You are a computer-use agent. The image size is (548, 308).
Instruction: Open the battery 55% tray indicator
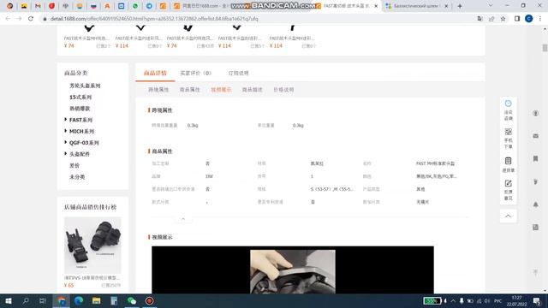(x=432, y=300)
